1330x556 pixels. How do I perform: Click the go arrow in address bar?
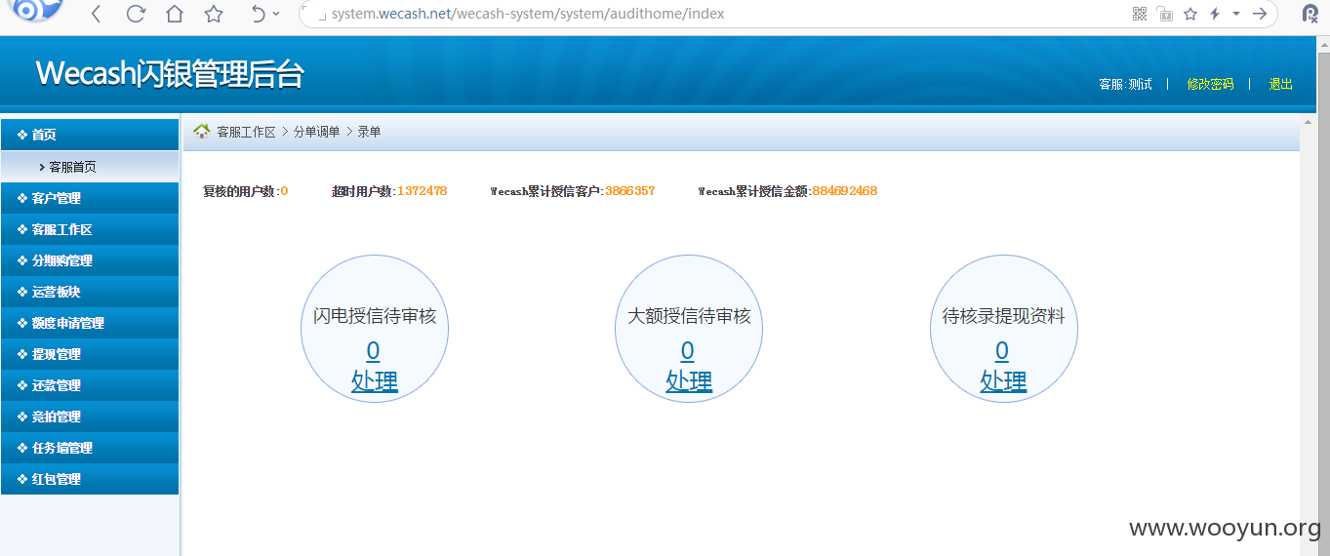pyautogui.click(x=1260, y=14)
